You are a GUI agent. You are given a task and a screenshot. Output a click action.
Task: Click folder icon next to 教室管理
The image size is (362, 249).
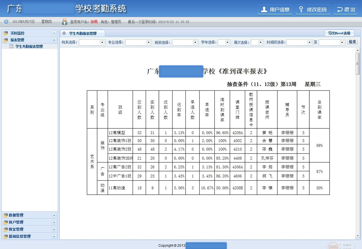tap(5, 229)
